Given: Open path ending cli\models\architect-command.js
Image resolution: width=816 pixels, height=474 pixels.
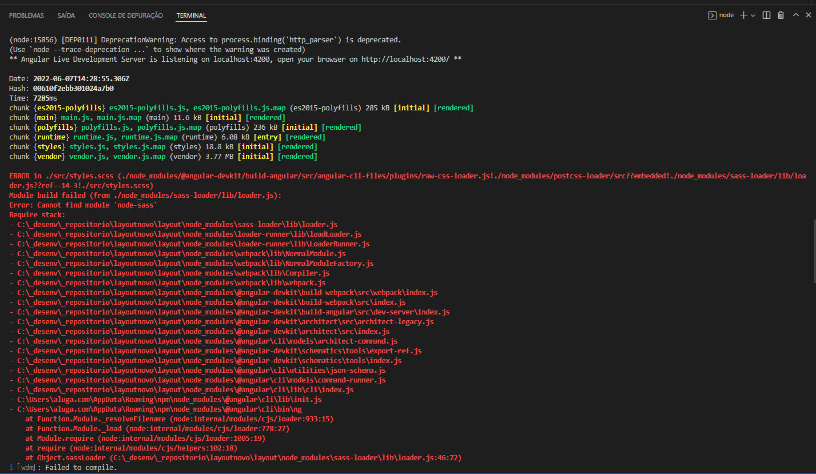Looking at the screenshot, I should point(208,341).
